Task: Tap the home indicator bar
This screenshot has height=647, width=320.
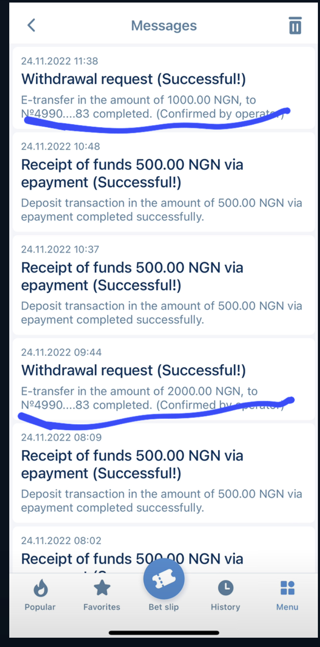Action: tap(164, 633)
